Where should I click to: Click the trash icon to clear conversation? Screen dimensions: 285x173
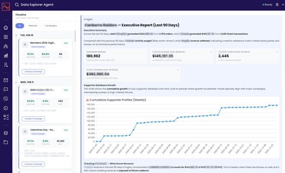pos(276,5)
